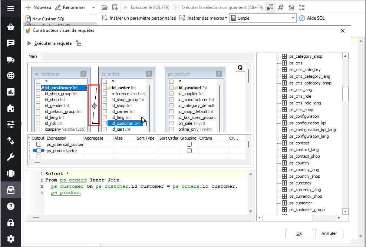Image resolution: width=366 pixels, height=247 pixels.
Task: Click the line spacing toolbar icon
Action: (301, 7)
